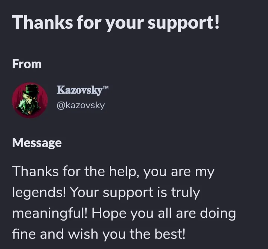This screenshot has width=268, height=249.
Task: Click message line starting with 'legends! Your support'
Action: point(106,193)
